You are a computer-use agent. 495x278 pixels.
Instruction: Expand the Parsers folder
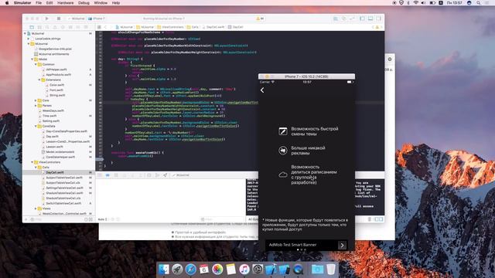pyautogui.click(x=36, y=106)
